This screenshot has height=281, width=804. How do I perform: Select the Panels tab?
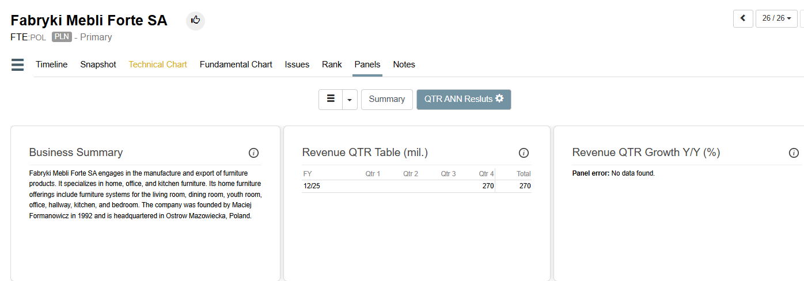point(367,64)
